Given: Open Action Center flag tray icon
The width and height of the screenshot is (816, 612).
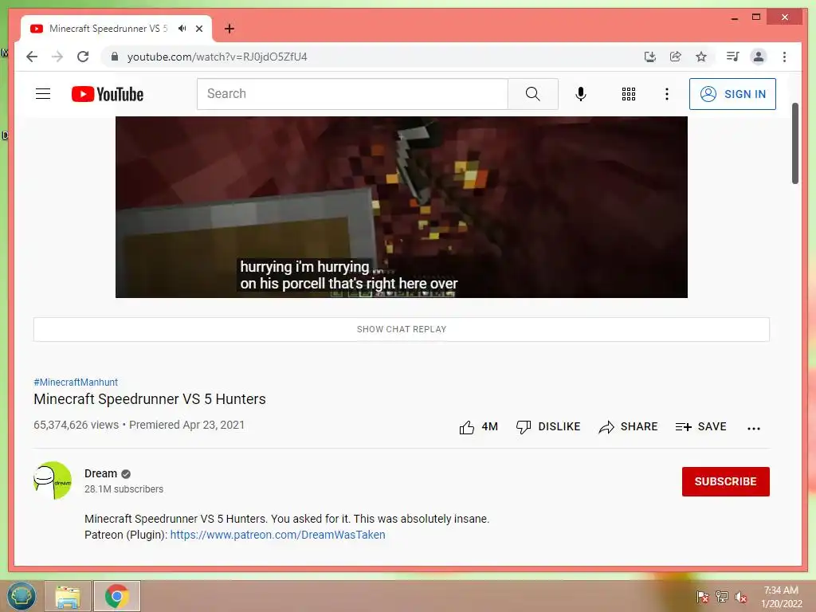Looking at the screenshot, I should coord(703,596).
